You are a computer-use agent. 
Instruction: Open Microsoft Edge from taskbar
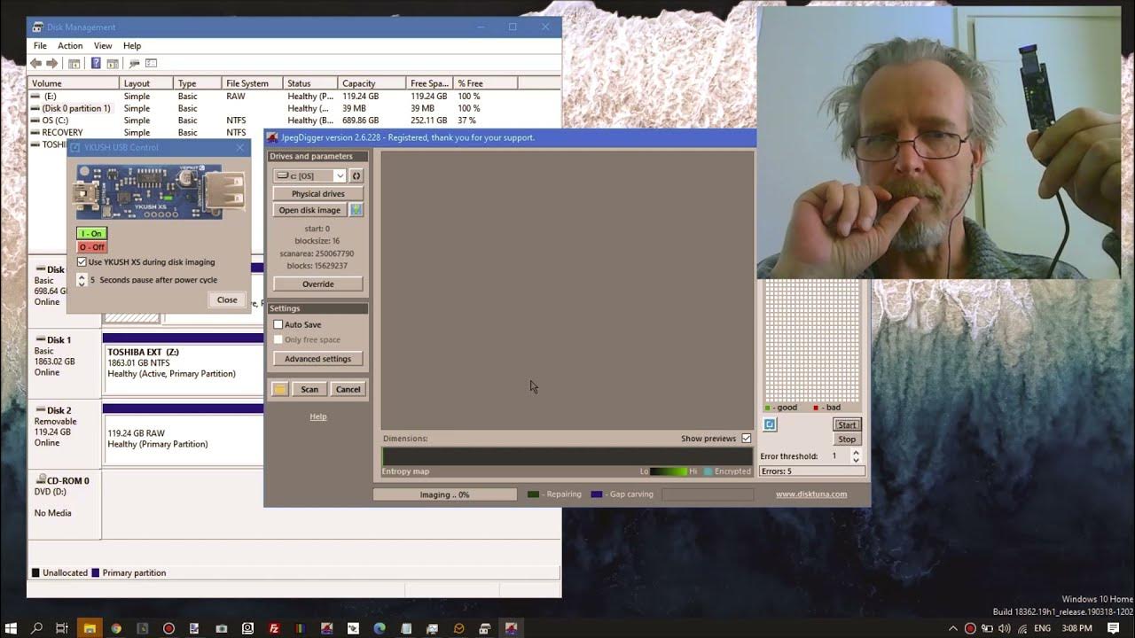pos(380,628)
